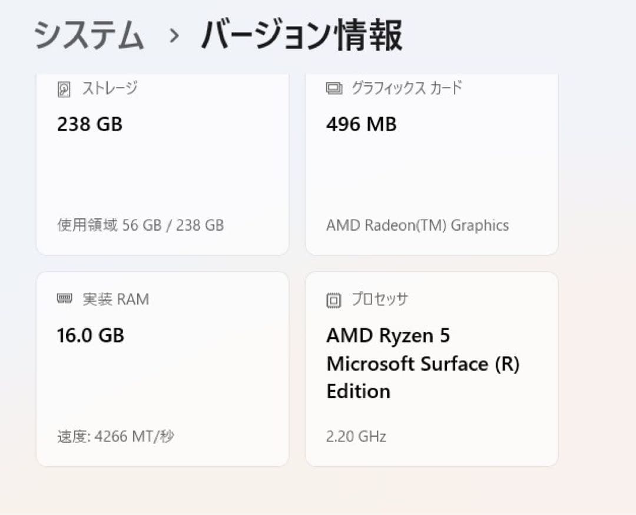Click the バージョン情報 page title
The height and width of the screenshot is (515, 636).
pos(300,35)
